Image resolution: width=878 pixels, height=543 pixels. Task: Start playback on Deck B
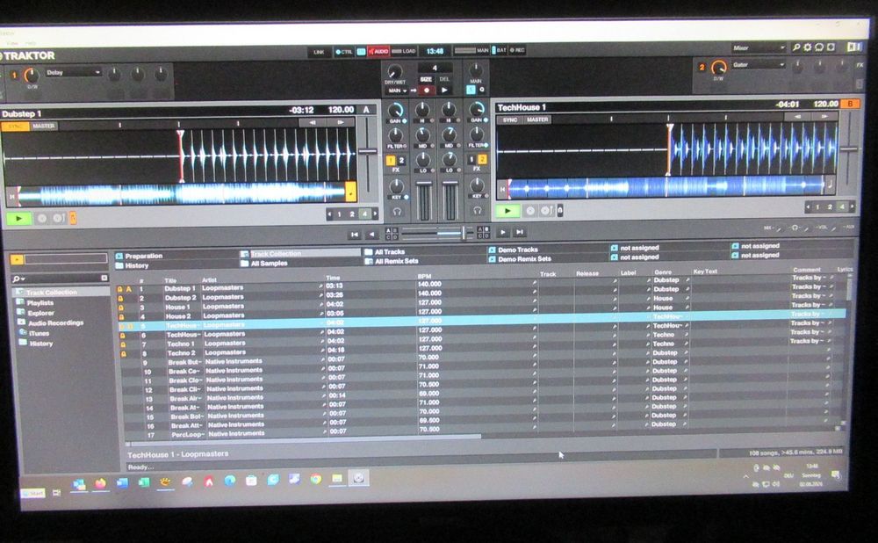click(507, 211)
